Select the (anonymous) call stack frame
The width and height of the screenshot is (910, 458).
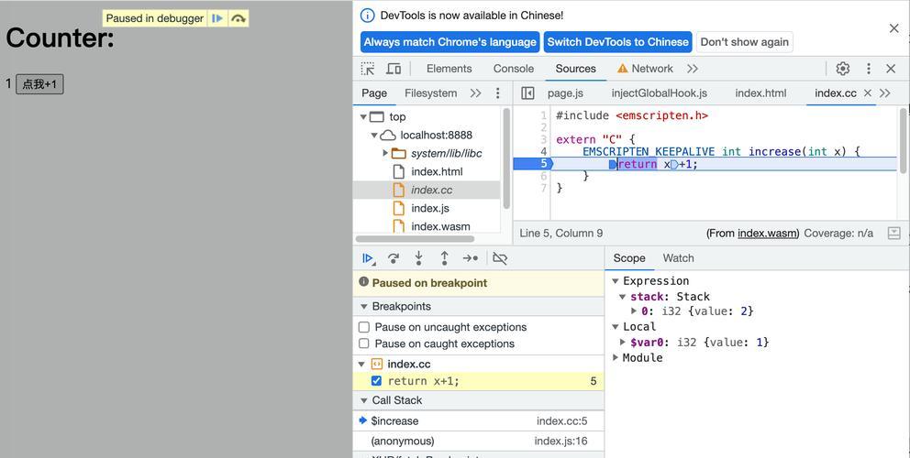478,442
